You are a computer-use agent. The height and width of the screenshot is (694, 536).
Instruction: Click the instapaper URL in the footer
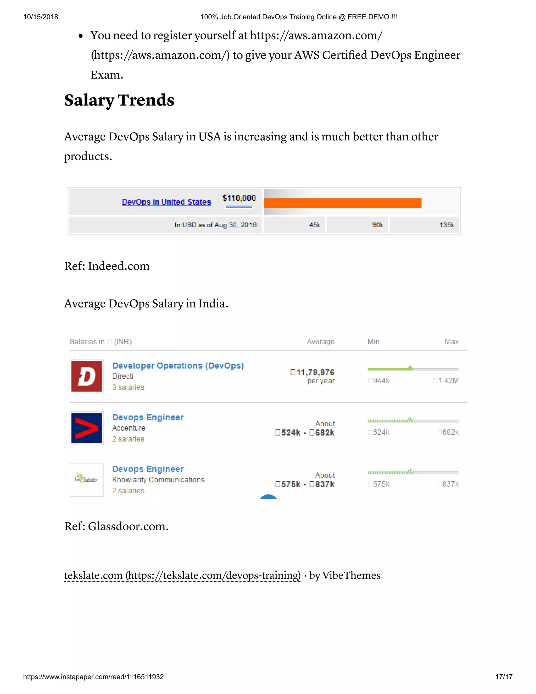[x=93, y=677]
